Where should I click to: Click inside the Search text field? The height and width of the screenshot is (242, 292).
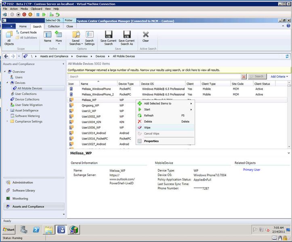tap(154, 77)
